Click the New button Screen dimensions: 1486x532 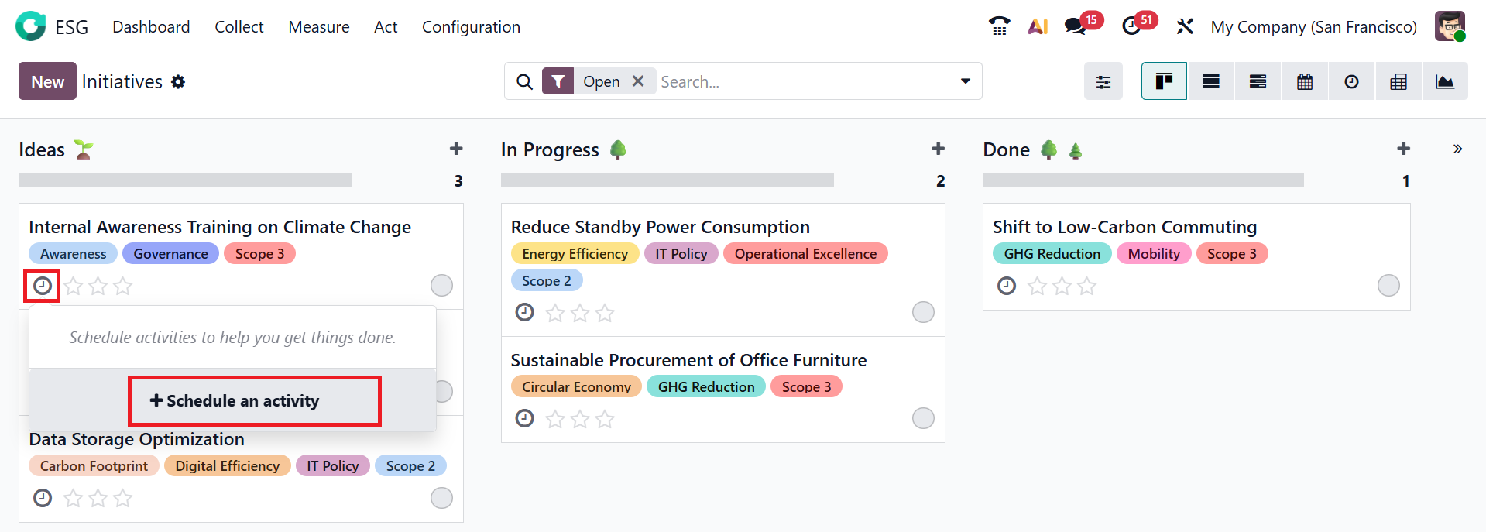click(x=47, y=81)
